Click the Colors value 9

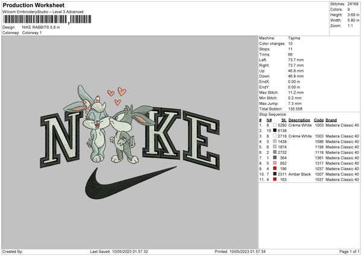(349, 10)
